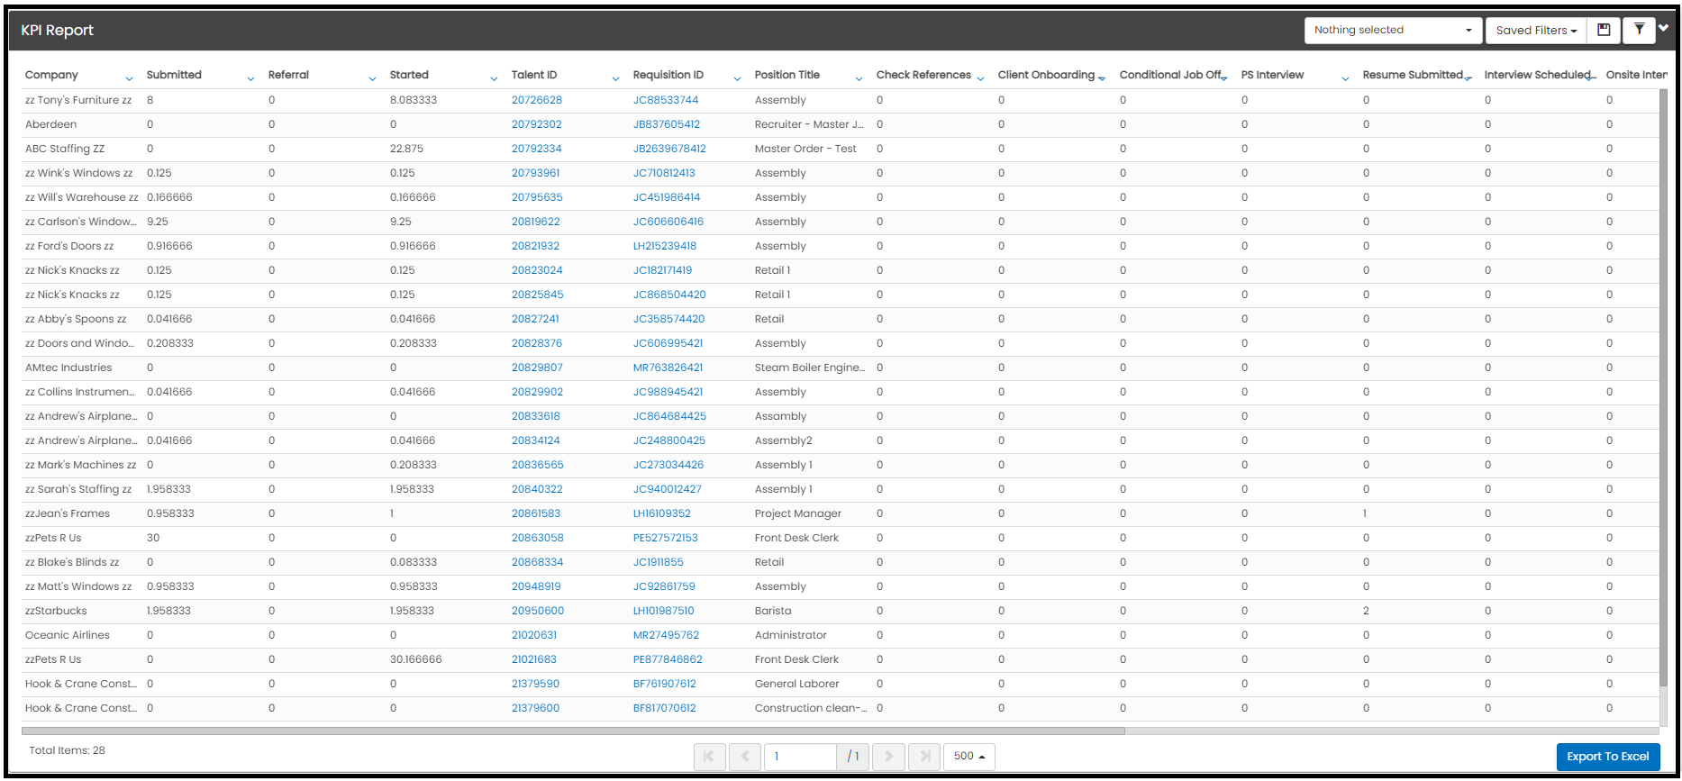
Task: Select the Steam Boiler Engine position cell
Action: pos(810,368)
